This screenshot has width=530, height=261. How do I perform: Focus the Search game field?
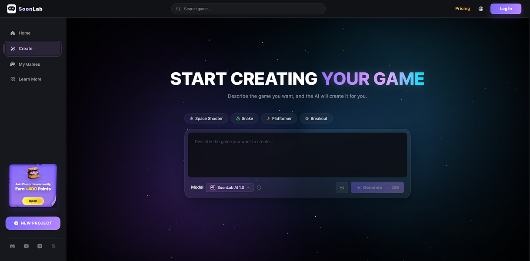tap(248, 9)
